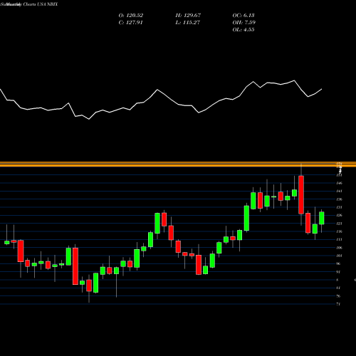Select the open value 'O: 120.52'
This screenshot has width=356, height=356.
131,16
